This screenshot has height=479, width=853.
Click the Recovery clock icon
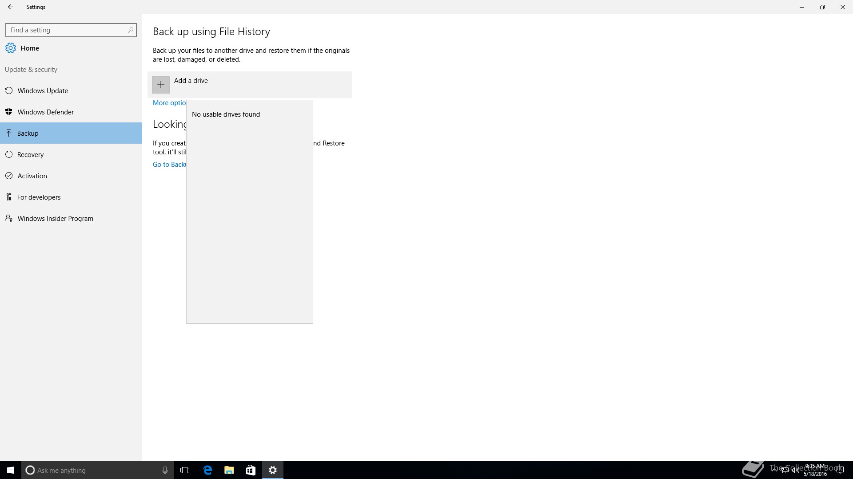[x=9, y=154]
